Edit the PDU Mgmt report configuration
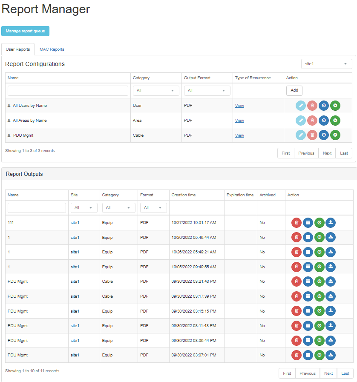This screenshot has width=357, height=382. click(x=301, y=135)
